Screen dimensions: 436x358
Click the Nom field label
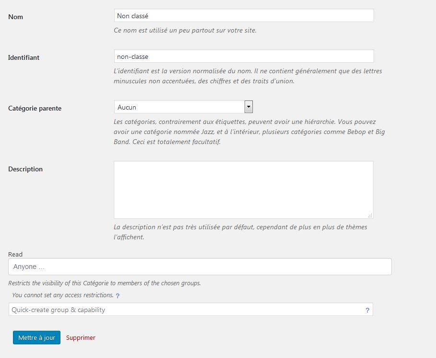(16, 17)
